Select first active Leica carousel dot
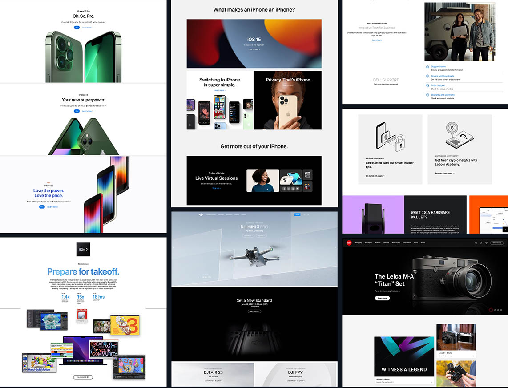Viewport: 508px width, 388px height. click(491, 310)
